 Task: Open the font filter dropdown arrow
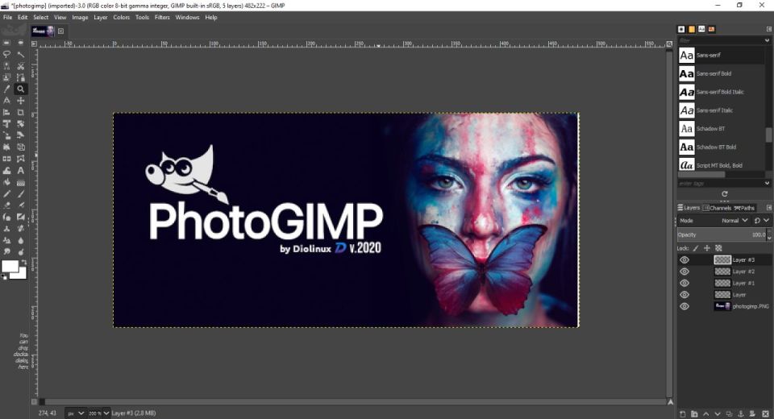[x=767, y=40]
